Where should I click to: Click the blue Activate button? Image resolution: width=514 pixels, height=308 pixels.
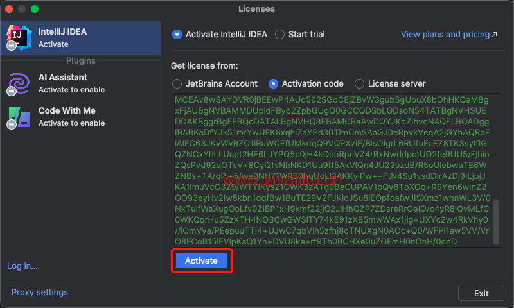click(x=201, y=261)
